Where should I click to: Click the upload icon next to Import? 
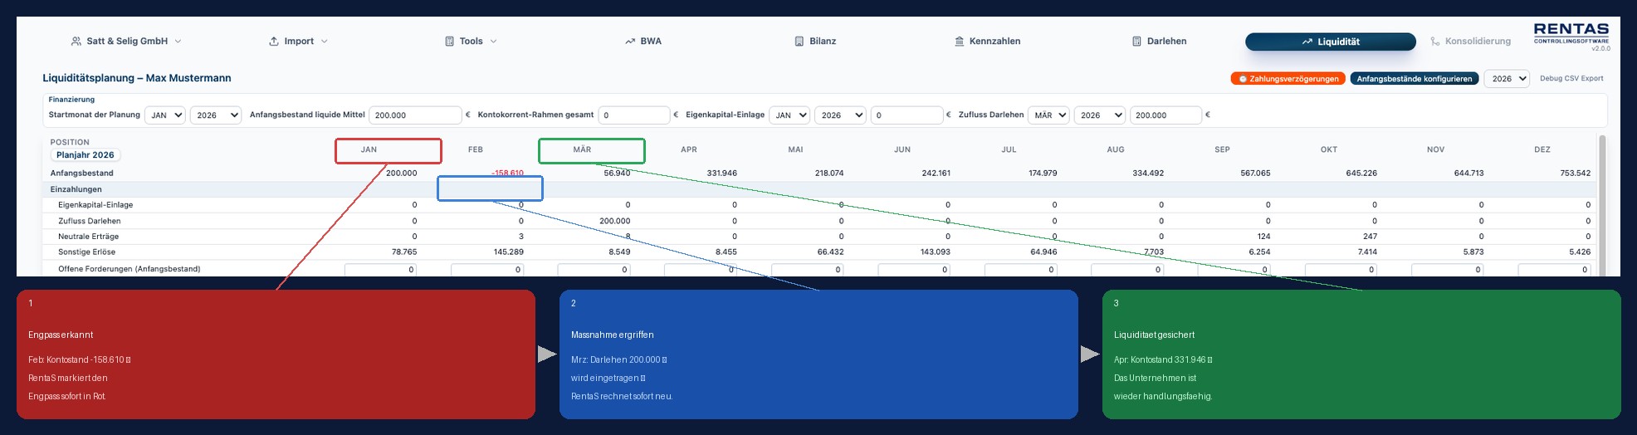pos(274,42)
